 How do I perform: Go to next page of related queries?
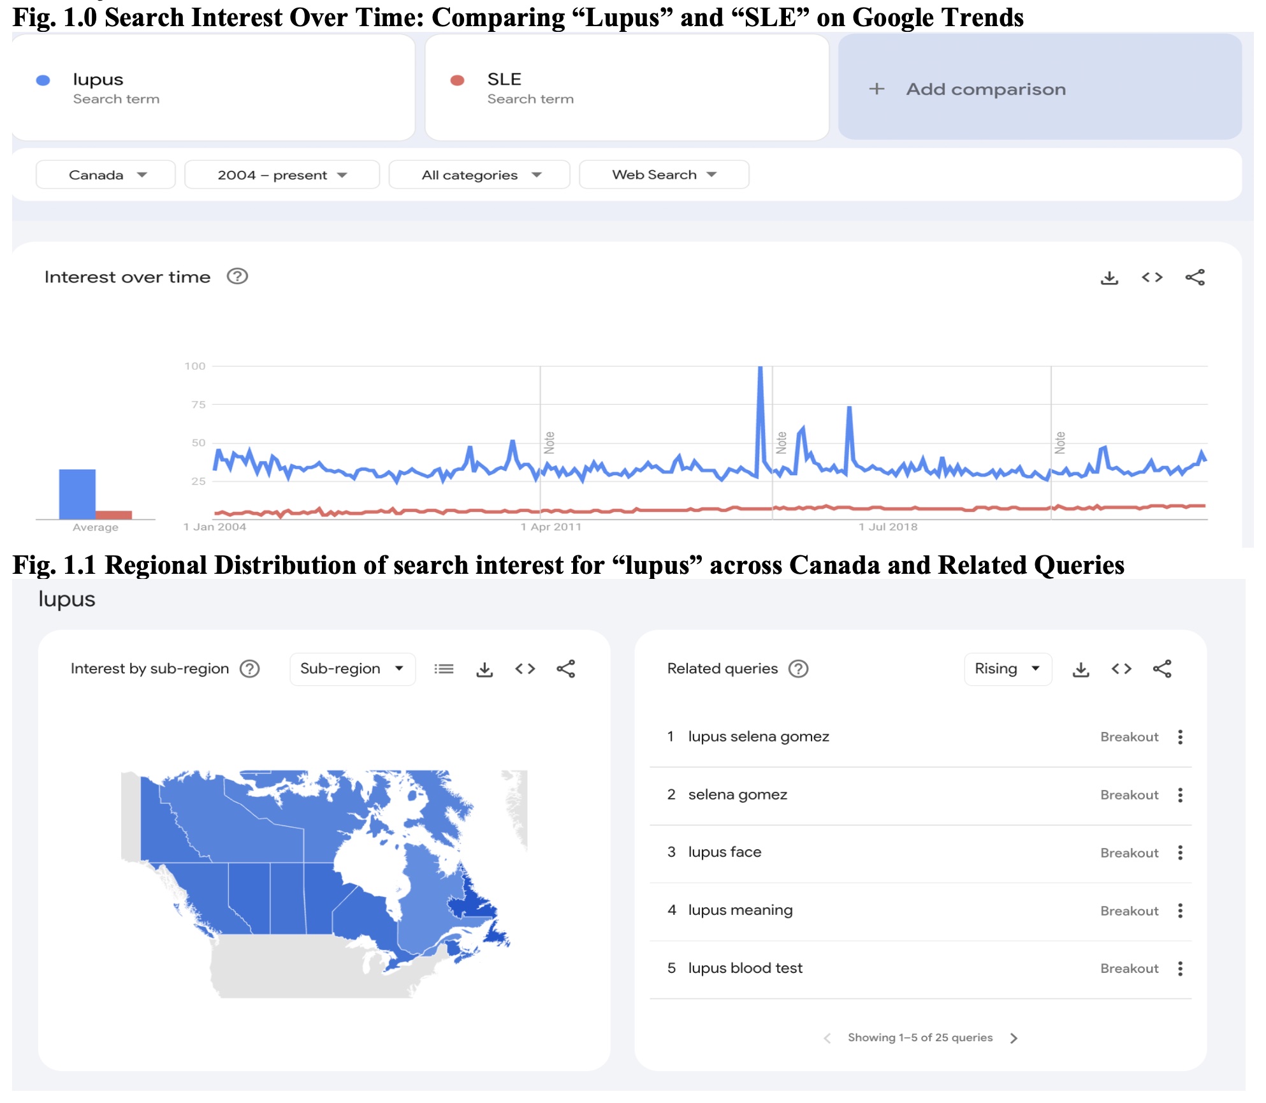click(1014, 1038)
